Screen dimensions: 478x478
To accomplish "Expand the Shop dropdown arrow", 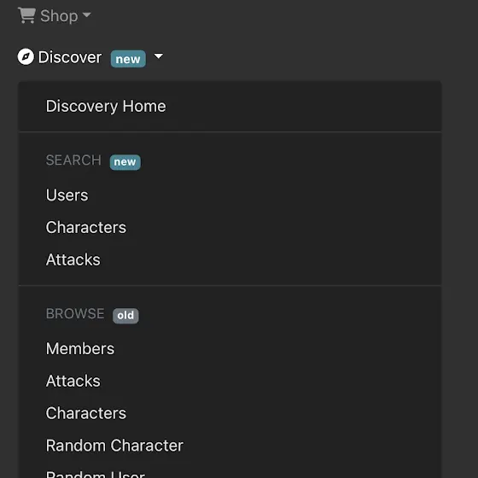I will coord(86,15).
